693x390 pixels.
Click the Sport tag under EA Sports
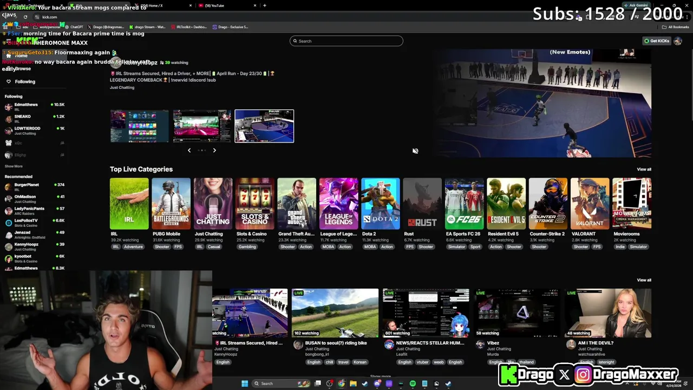tap(475, 247)
